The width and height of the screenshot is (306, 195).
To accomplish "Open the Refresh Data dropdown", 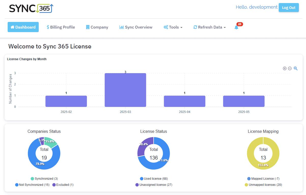I will click(x=209, y=27).
